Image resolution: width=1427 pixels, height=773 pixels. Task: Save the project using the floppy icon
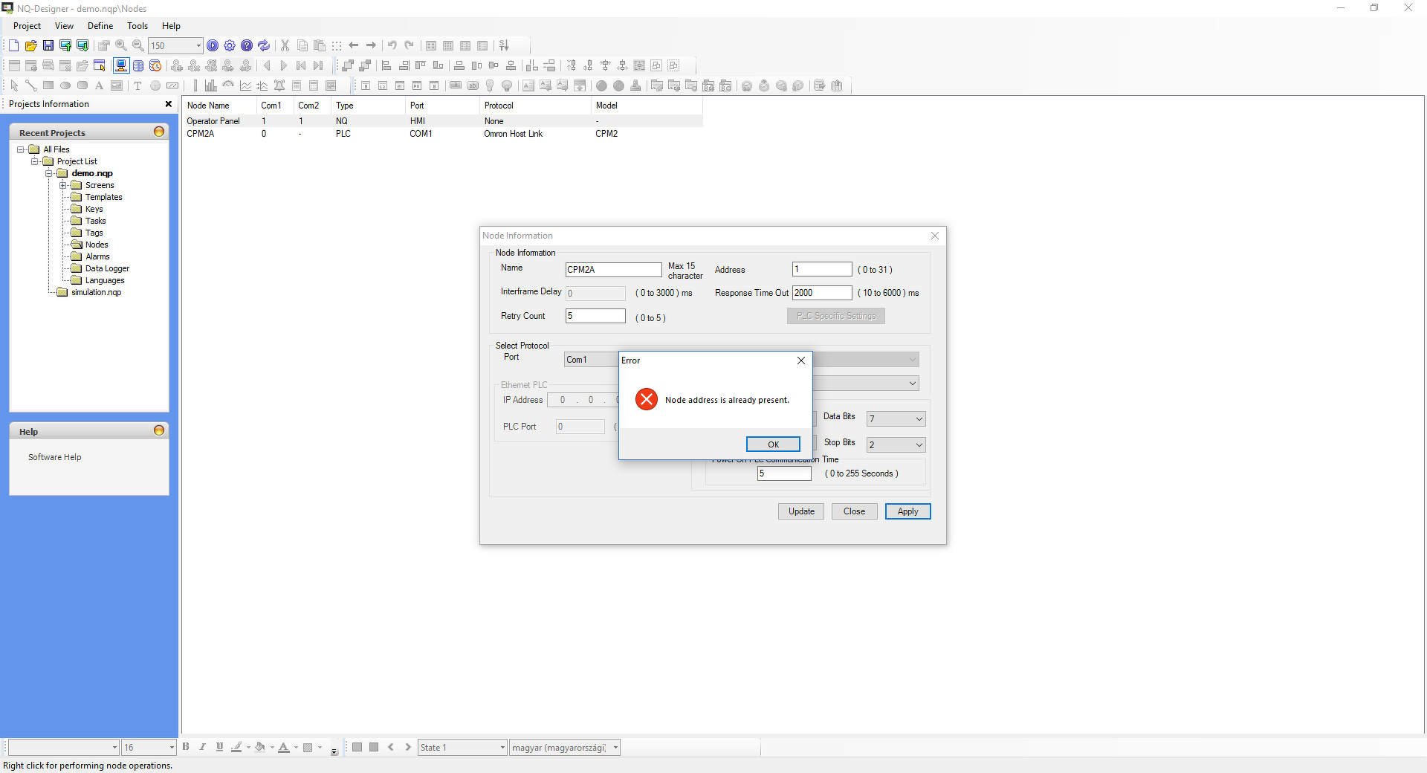pyautogui.click(x=48, y=45)
